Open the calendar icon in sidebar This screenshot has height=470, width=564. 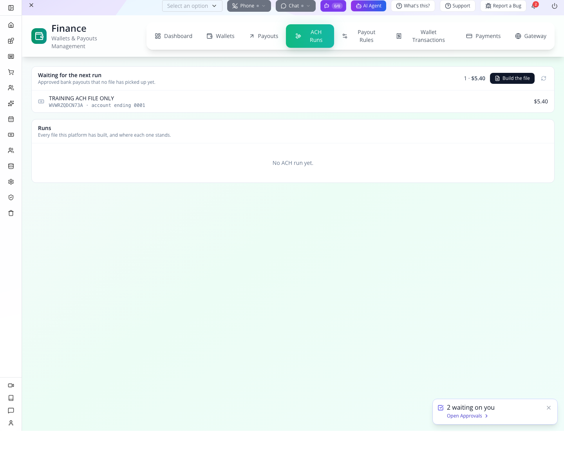click(x=11, y=119)
